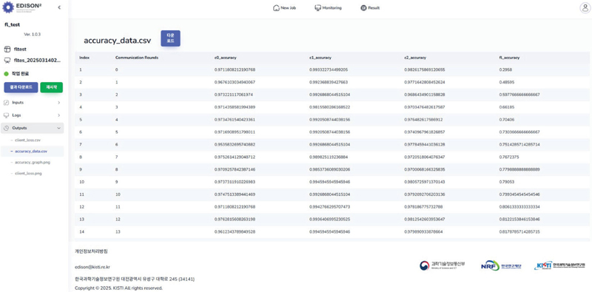592x292 pixels.
Task: Click the fl_accuracy column header
Action: pos(509,58)
